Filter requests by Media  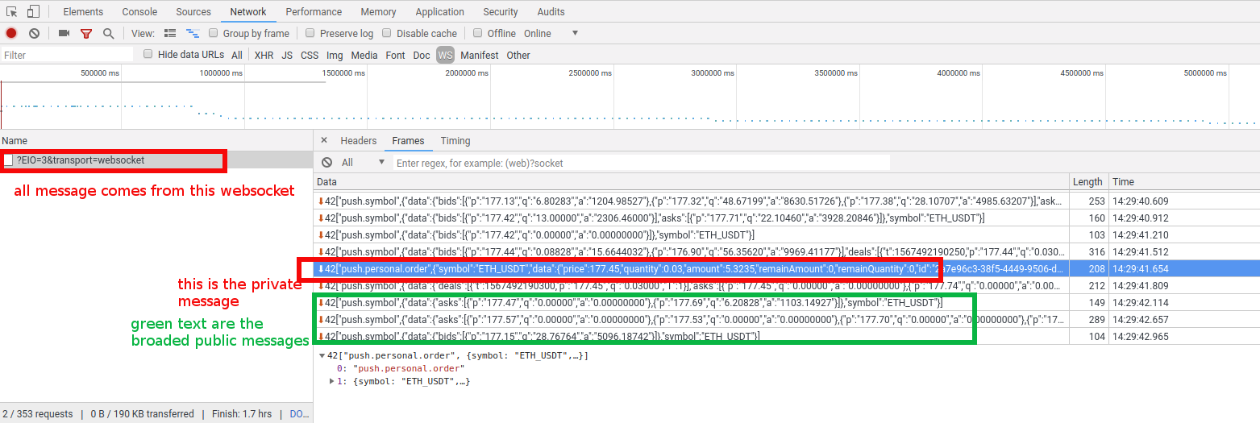click(364, 55)
